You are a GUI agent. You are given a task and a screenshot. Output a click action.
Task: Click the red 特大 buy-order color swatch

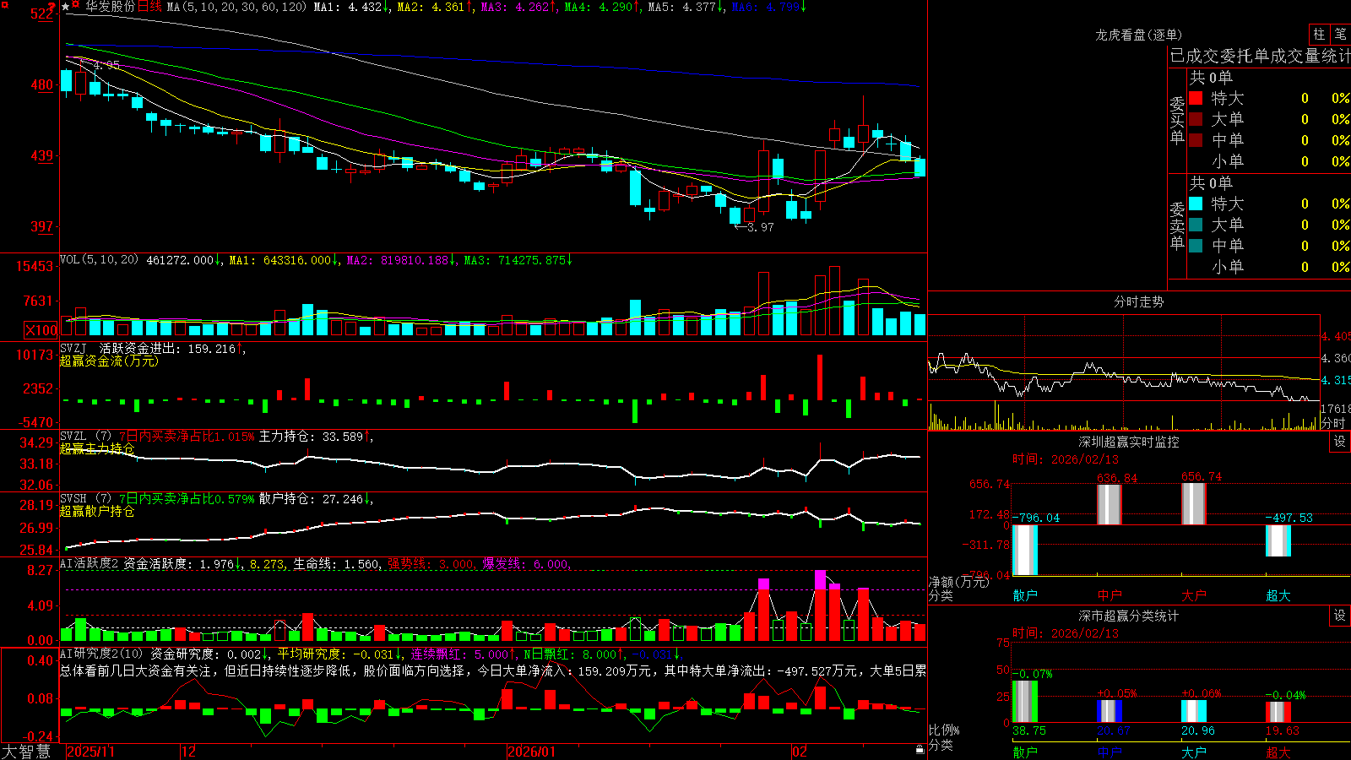(x=1196, y=98)
